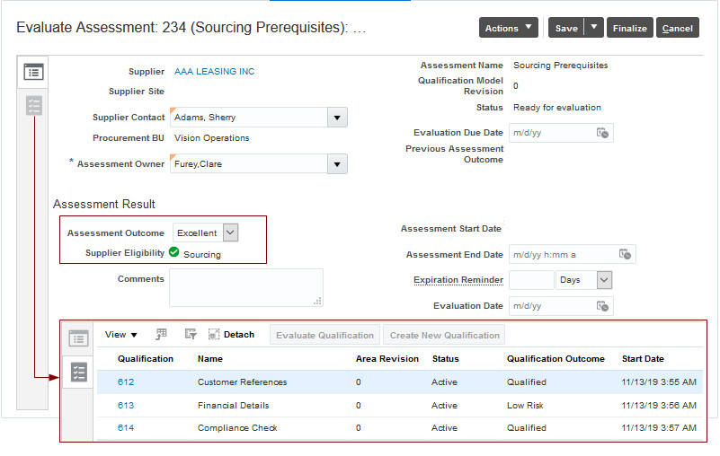
Task: Open the AAA LEASING INC supplier link
Action: coord(215,72)
